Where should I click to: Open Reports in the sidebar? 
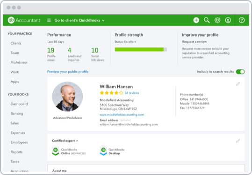coord(16,152)
